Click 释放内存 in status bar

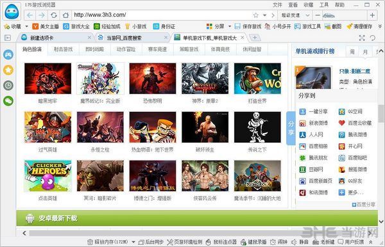(108, 242)
